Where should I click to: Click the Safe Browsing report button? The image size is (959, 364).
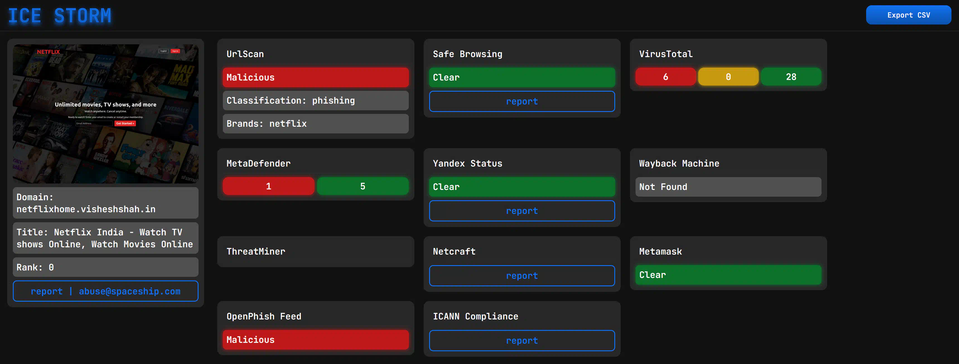(x=521, y=101)
